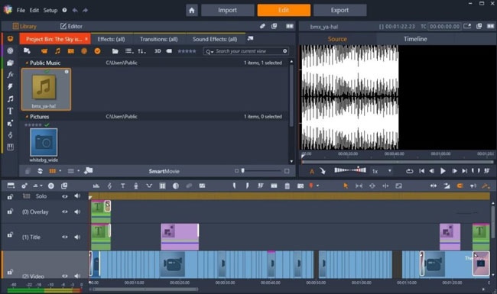Image resolution: width=497 pixels, height=294 pixels.
Task: Filter library by audio music note
Action: point(57,51)
